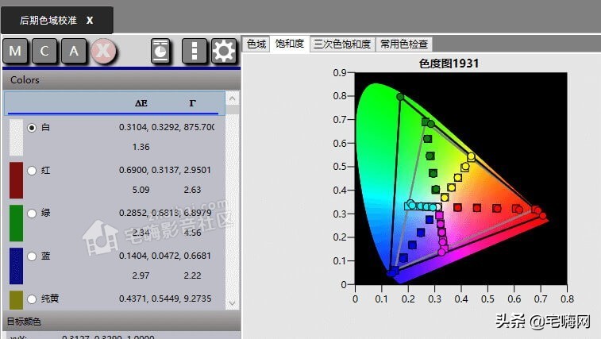Open the gear settings icon
The width and height of the screenshot is (601, 339).
224,51
